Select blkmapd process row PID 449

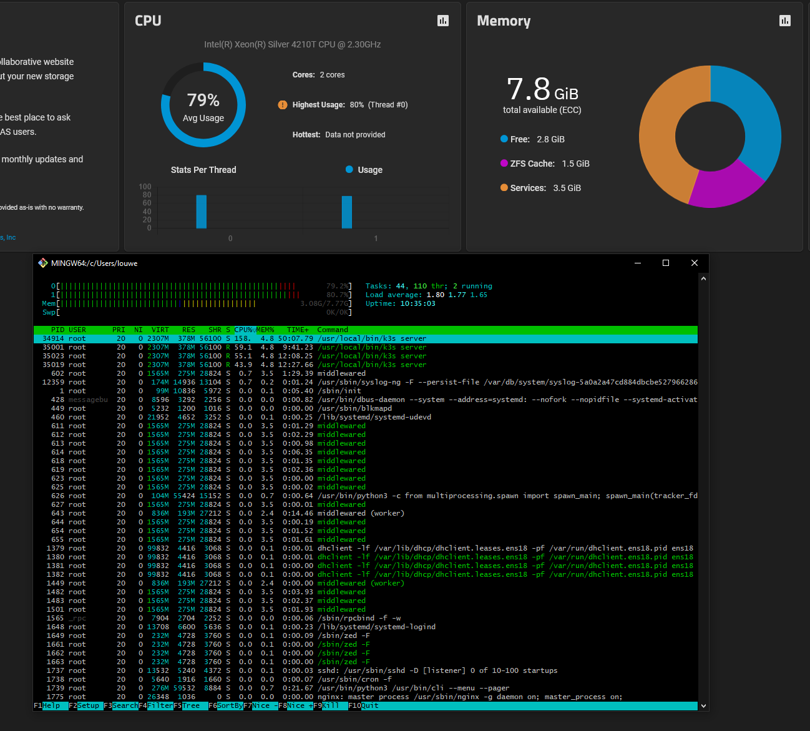(x=366, y=408)
